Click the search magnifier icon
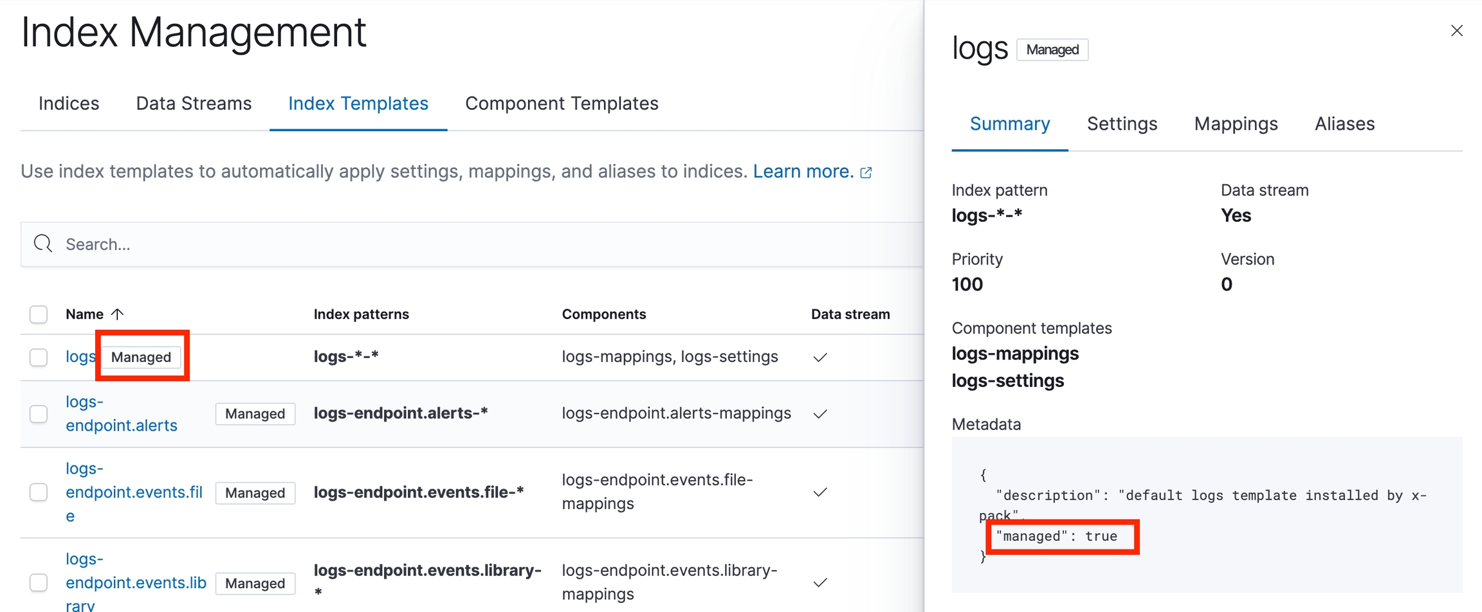This screenshot has height=612, width=1482. (43, 244)
